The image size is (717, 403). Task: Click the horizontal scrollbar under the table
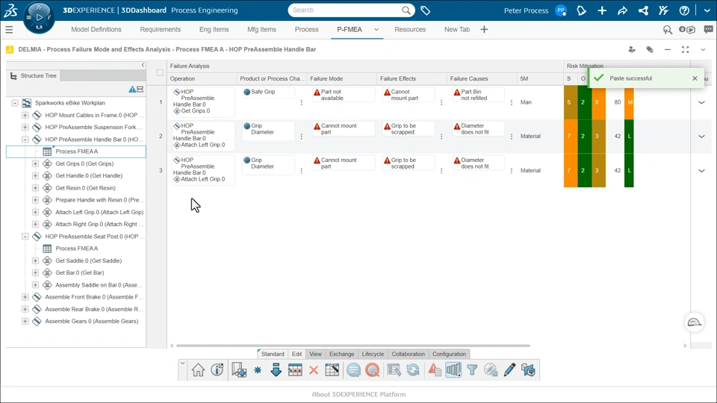tap(353, 346)
